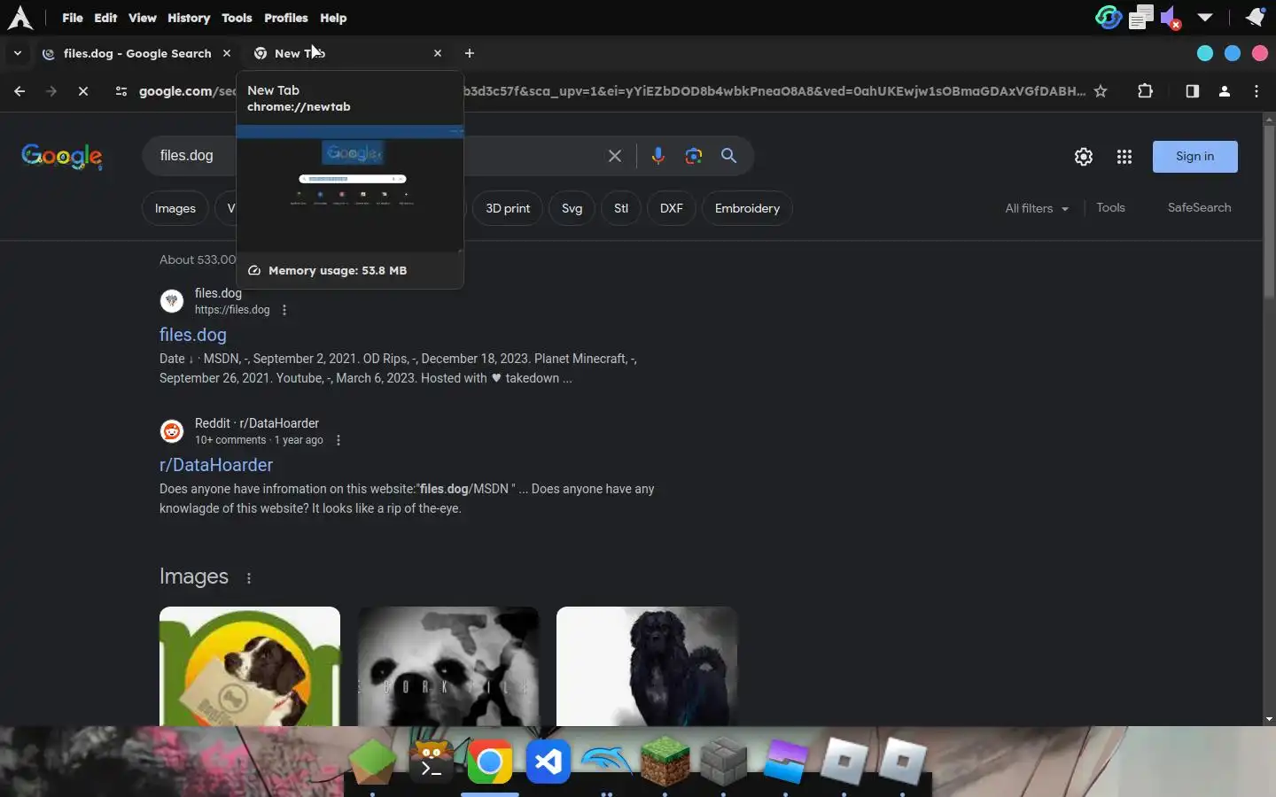Select the Stl filter chip
Image resolution: width=1276 pixels, height=797 pixels.
click(x=621, y=209)
